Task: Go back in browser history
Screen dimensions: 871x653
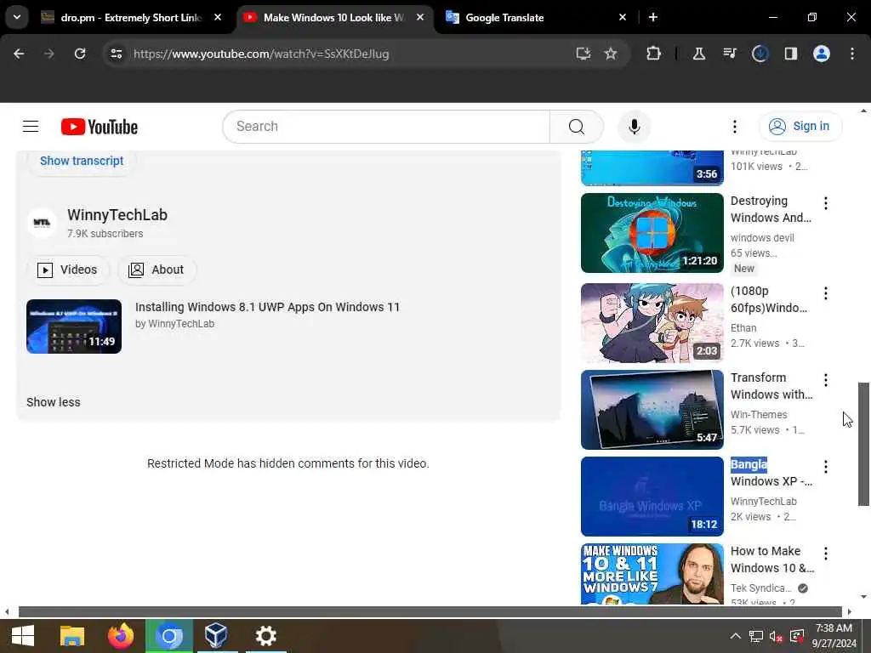Action: [x=19, y=54]
